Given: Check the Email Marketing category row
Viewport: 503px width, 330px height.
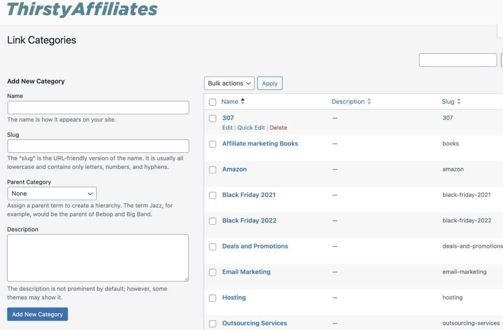Looking at the screenshot, I should click(x=213, y=272).
